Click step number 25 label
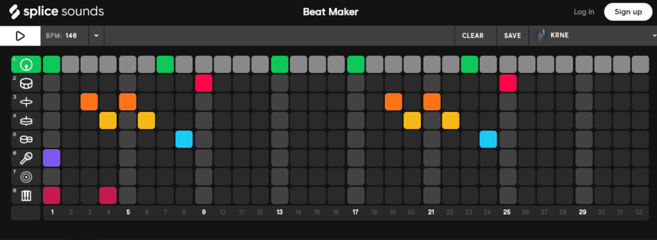The image size is (657, 240). [507, 212]
